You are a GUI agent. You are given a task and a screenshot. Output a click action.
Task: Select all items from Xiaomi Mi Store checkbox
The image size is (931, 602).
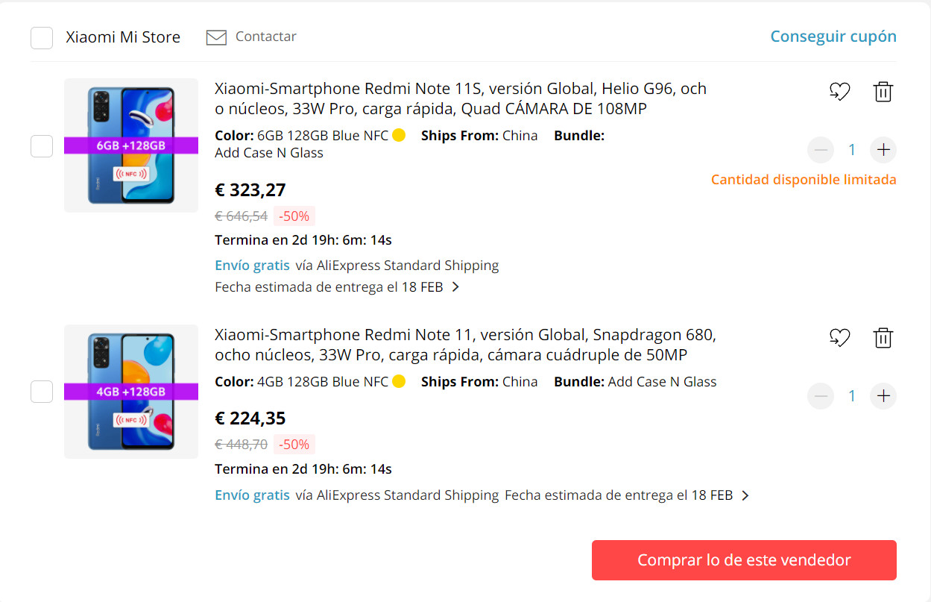pyautogui.click(x=42, y=37)
